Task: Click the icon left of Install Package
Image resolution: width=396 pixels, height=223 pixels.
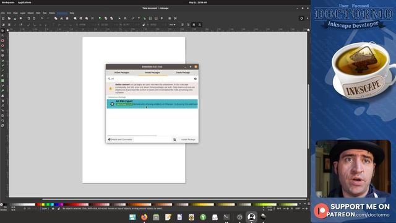Action: pos(174,139)
